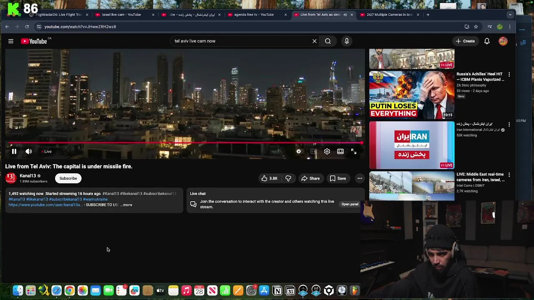534x300 pixels.
Task: Open video player settings gear
Action: pyautogui.click(x=327, y=152)
